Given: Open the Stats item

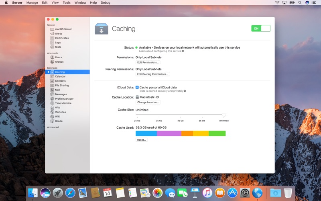Looking at the screenshot, I should click(58, 47).
